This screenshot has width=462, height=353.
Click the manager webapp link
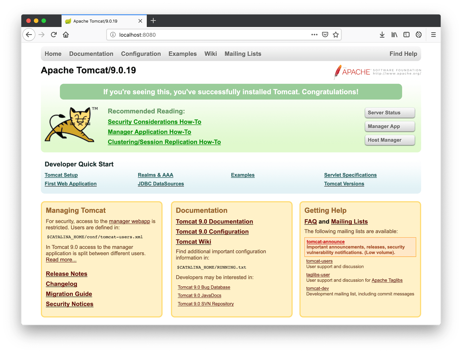point(130,221)
